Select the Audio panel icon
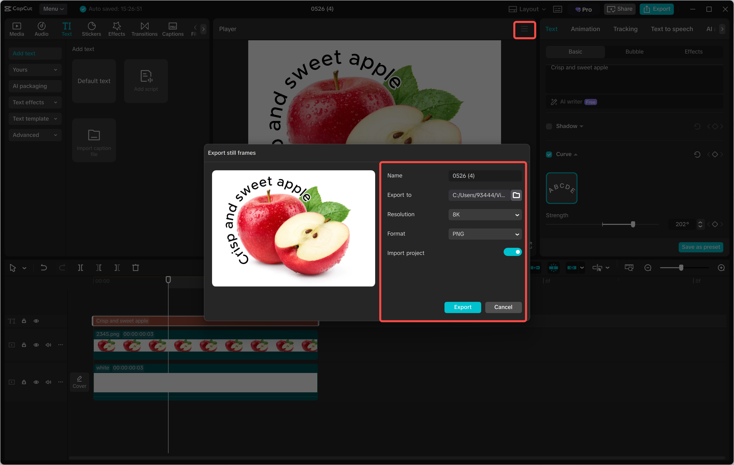The width and height of the screenshot is (734, 465). (x=42, y=29)
